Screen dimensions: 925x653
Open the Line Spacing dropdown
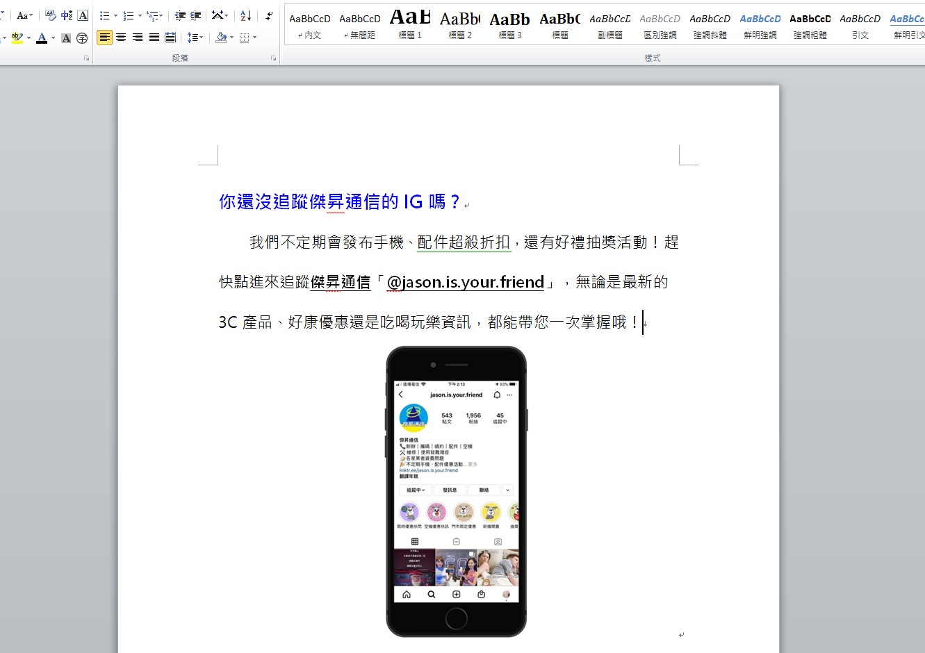[x=195, y=38]
